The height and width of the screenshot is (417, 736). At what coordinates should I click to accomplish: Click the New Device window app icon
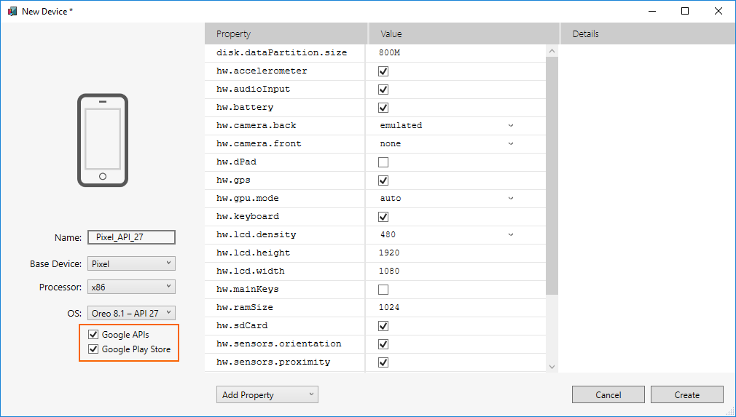coord(12,11)
